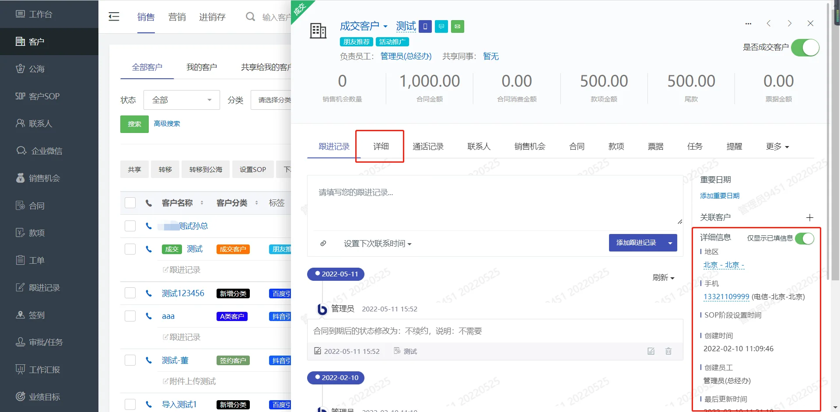This screenshot has width=840, height=412.
Task: Go to next customer with right arrow
Action: 790,24
